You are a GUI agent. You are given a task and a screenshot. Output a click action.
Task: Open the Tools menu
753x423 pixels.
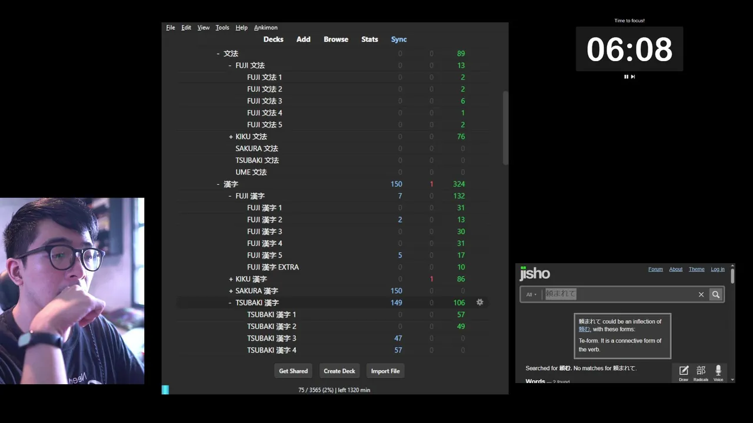pyautogui.click(x=222, y=28)
